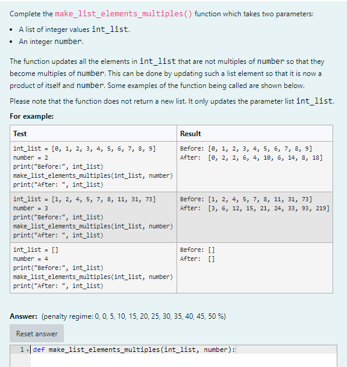Click the 'Answer:' label
Screen dimensions: 347x367
tap(23, 316)
